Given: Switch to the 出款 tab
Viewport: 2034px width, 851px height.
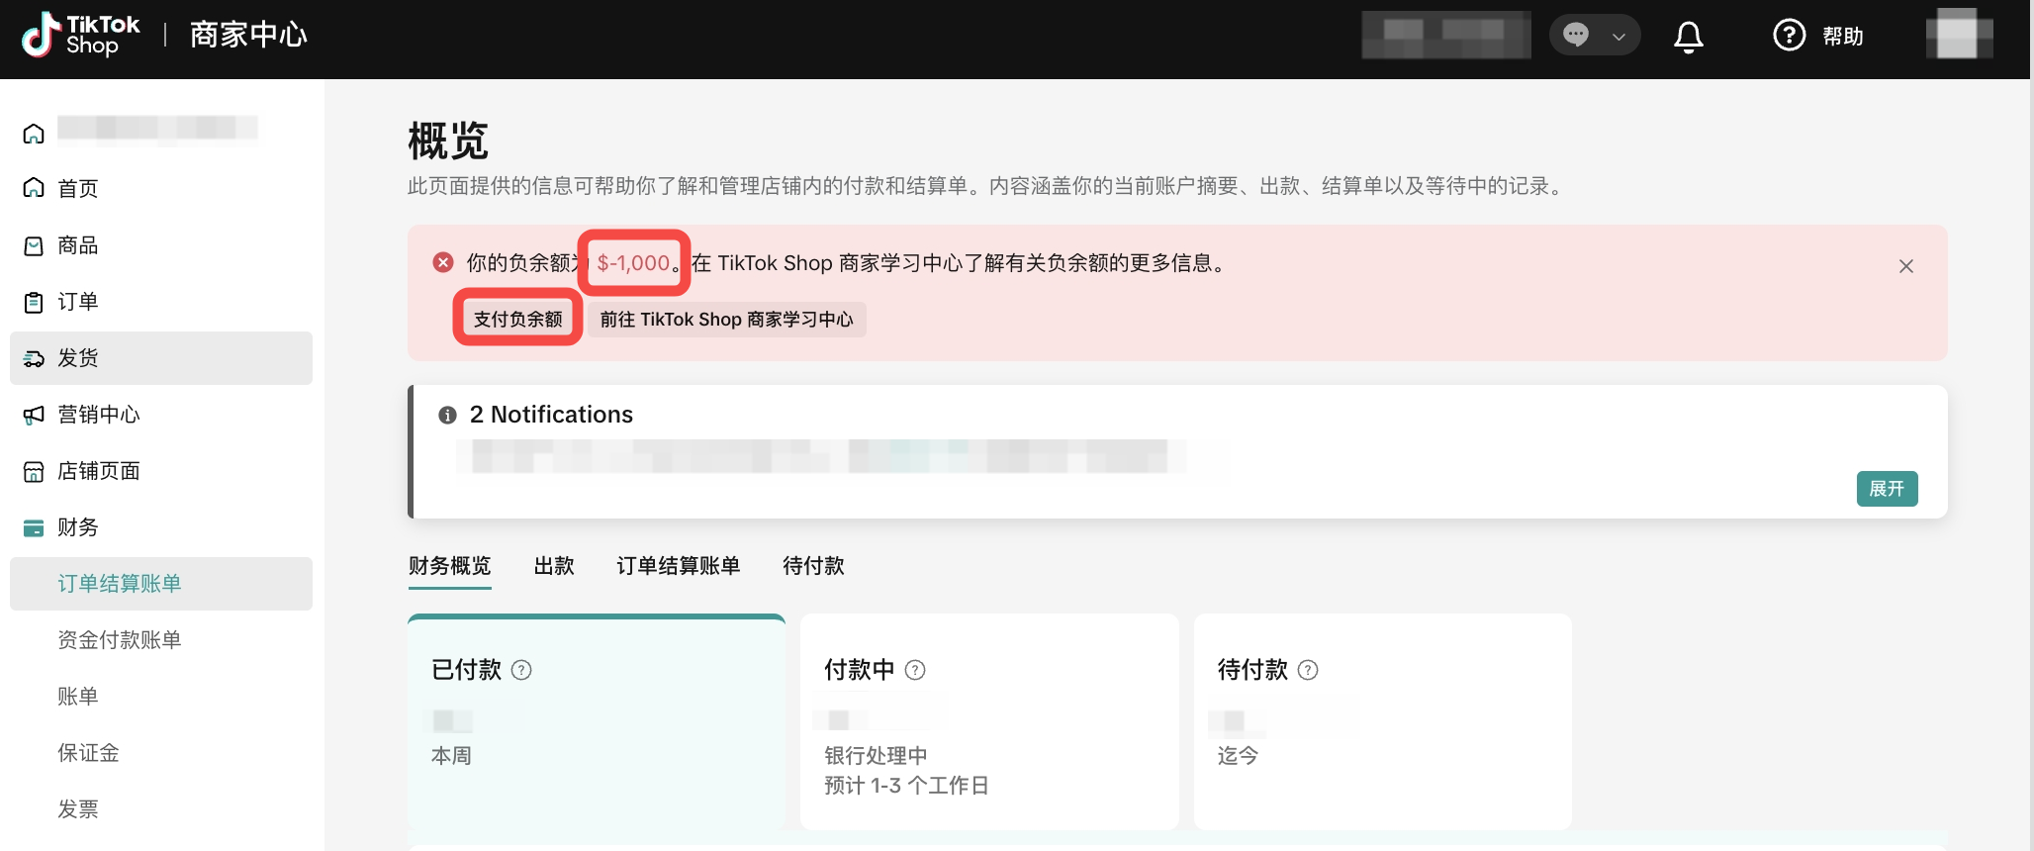Looking at the screenshot, I should (x=554, y=566).
